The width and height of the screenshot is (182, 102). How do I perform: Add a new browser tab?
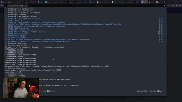[x=164, y=2]
